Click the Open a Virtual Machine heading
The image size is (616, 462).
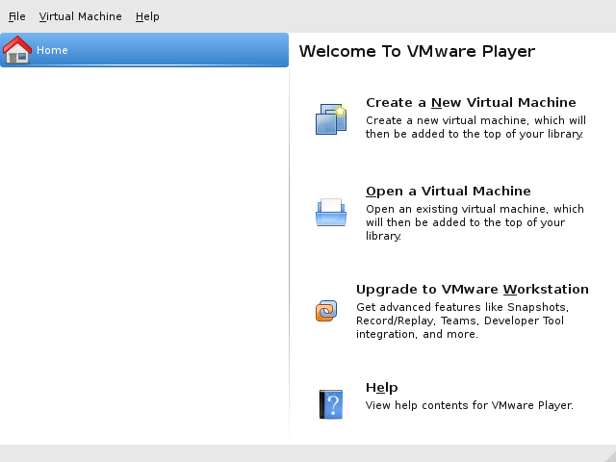(x=449, y=192)
